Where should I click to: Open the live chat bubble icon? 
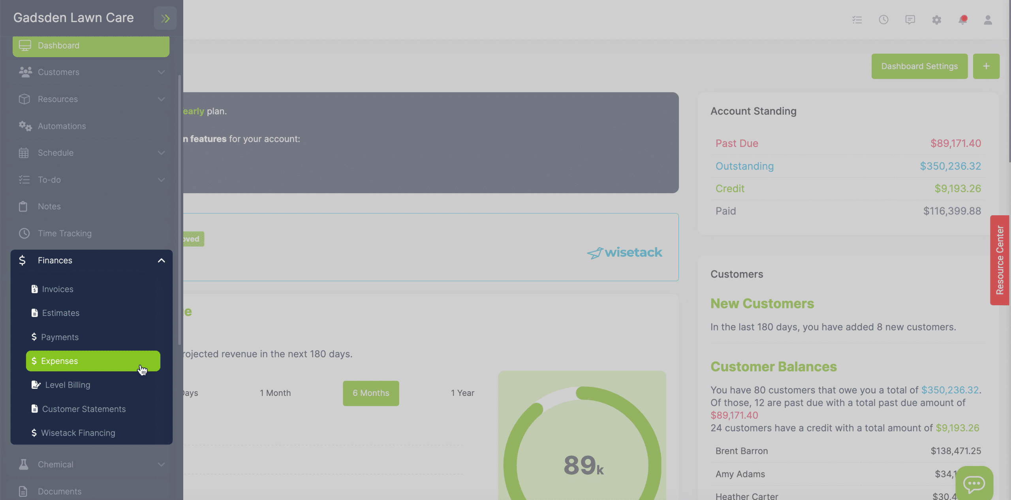click(x=974, y=483)
